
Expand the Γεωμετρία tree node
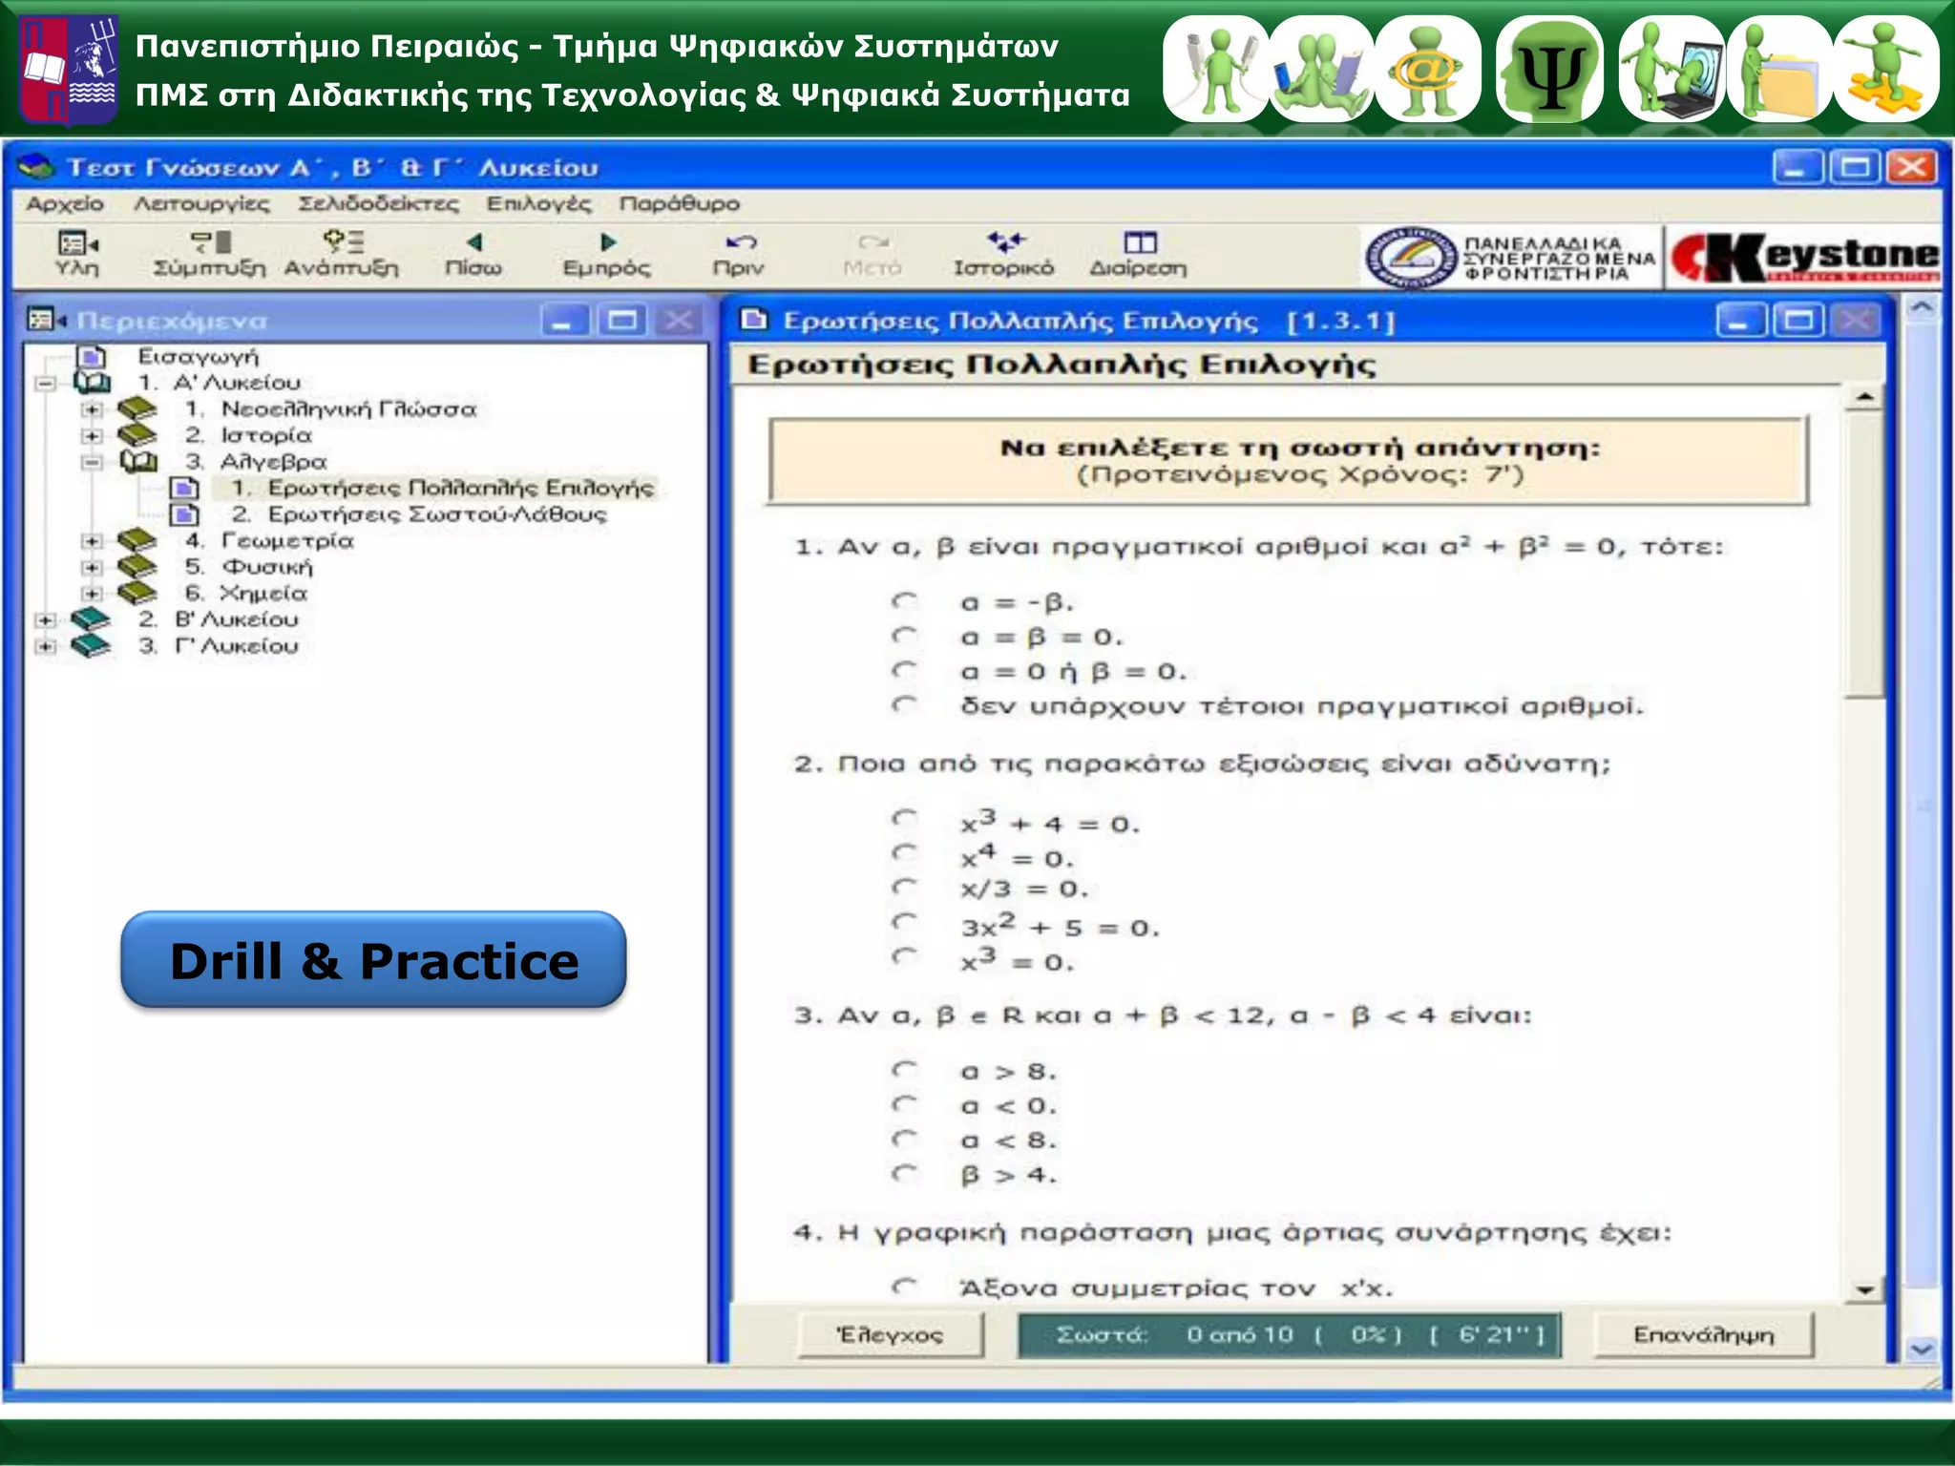tap(92, 541)
